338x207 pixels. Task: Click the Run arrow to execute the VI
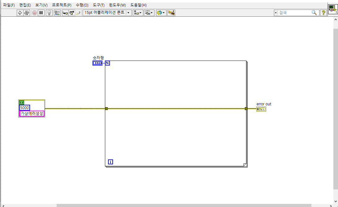19,13
